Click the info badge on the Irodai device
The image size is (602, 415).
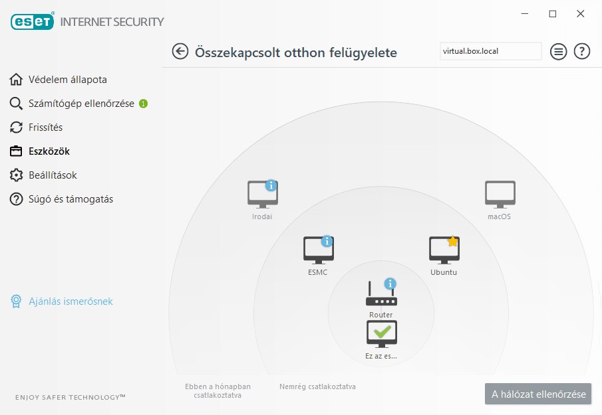point(271,185)
